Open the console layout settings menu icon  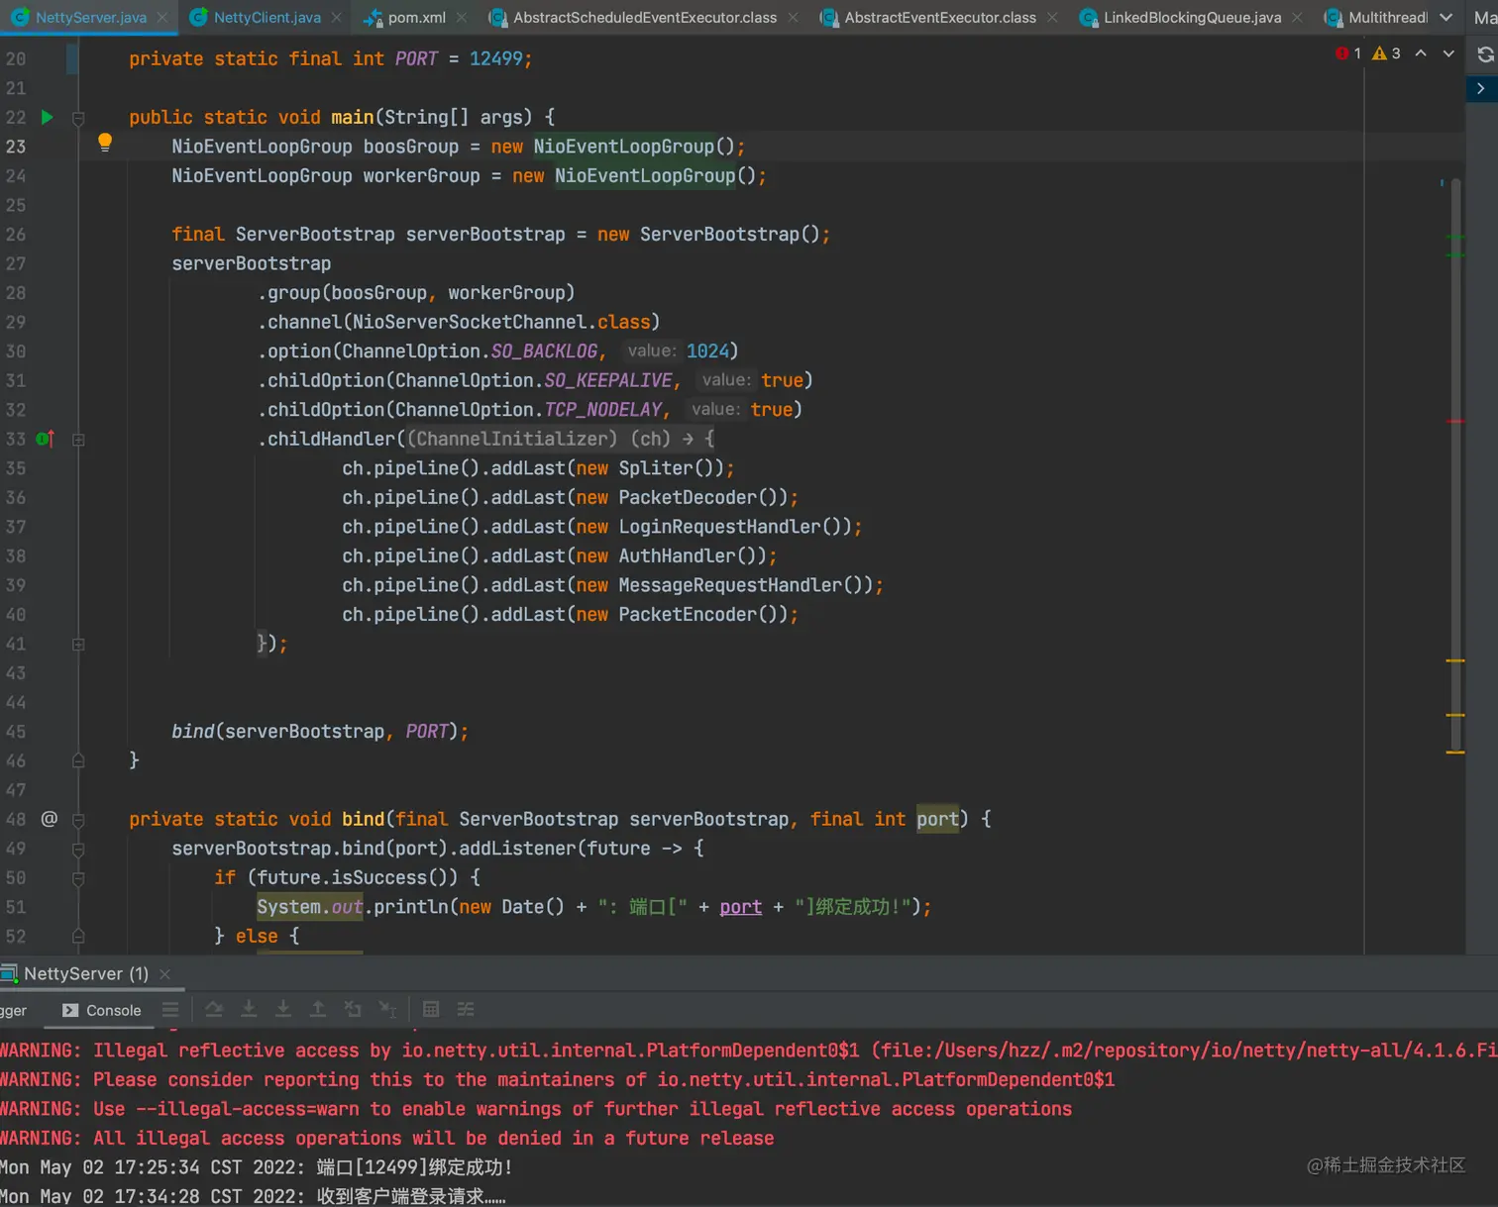(x=170, y=1009)
